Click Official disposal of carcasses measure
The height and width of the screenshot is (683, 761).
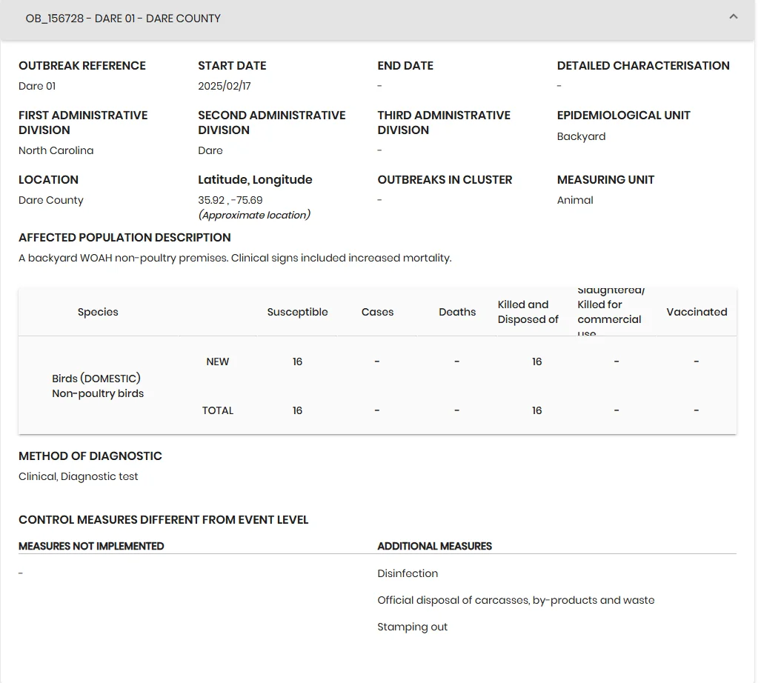516,600
